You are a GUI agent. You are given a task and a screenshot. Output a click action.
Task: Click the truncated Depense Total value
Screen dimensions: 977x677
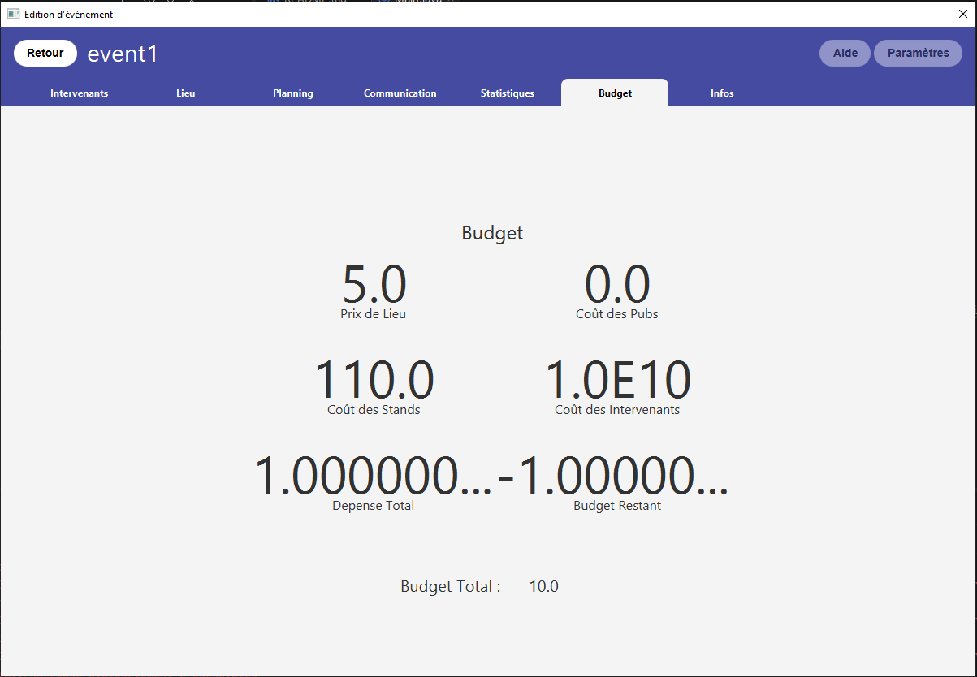coord(374,476)
